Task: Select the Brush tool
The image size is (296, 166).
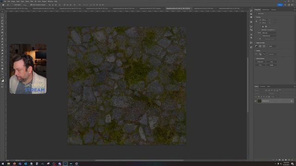Action: (x=2, y=36)
